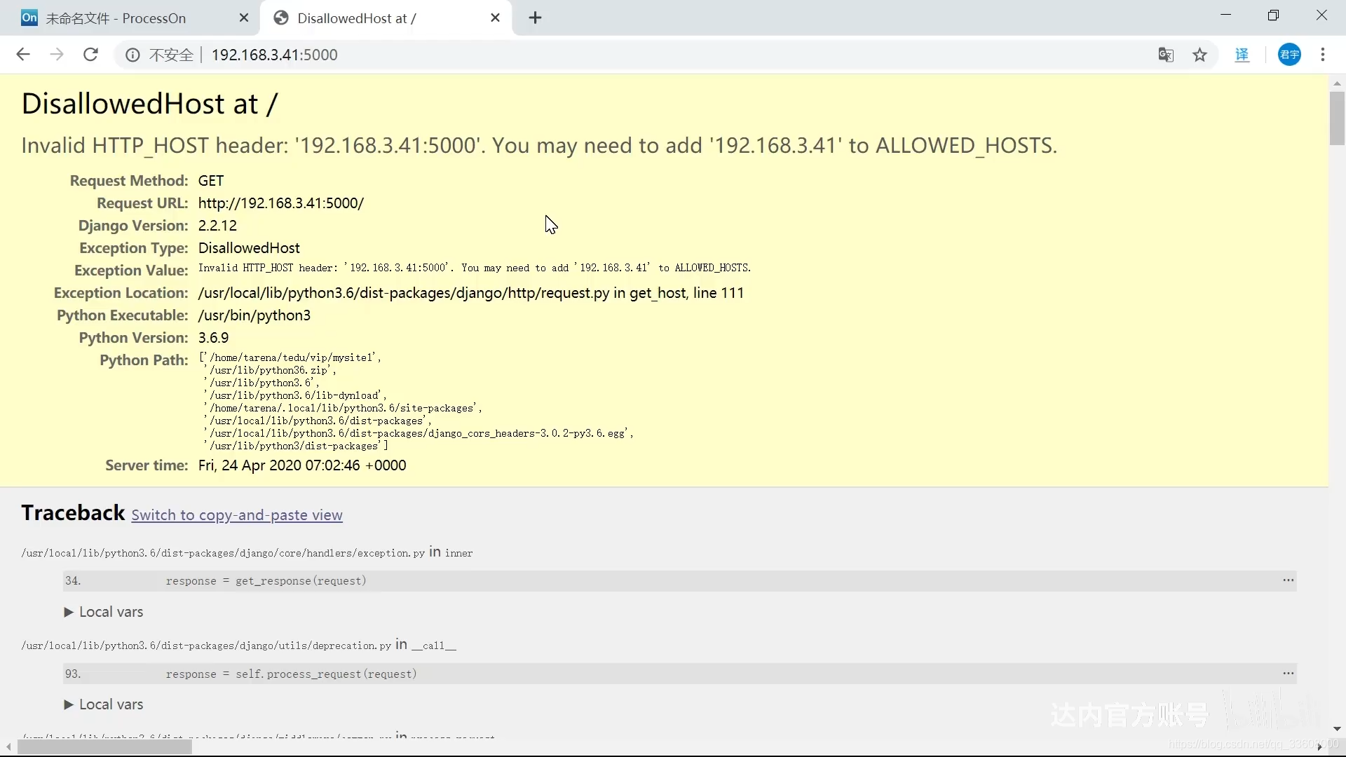Switch to the ProcessOn tab
Image resolution: width=1346 pixels, height=757 pixels.
[116, 18]
